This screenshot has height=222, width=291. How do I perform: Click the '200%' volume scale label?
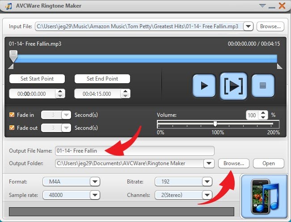point(274,132)
